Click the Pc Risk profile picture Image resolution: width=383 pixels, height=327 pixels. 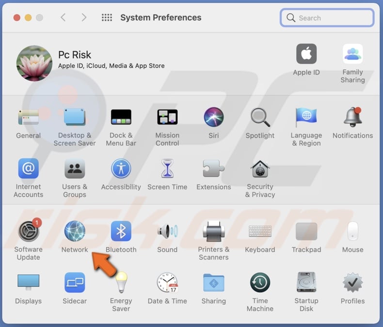coord(34,63)
